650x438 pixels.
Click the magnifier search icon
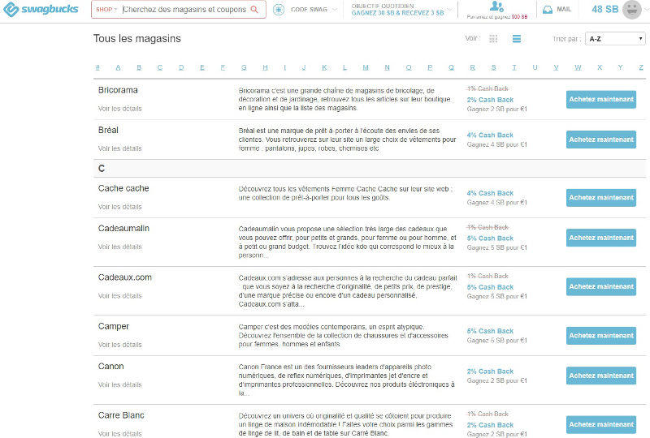click(x=254, y=9)
